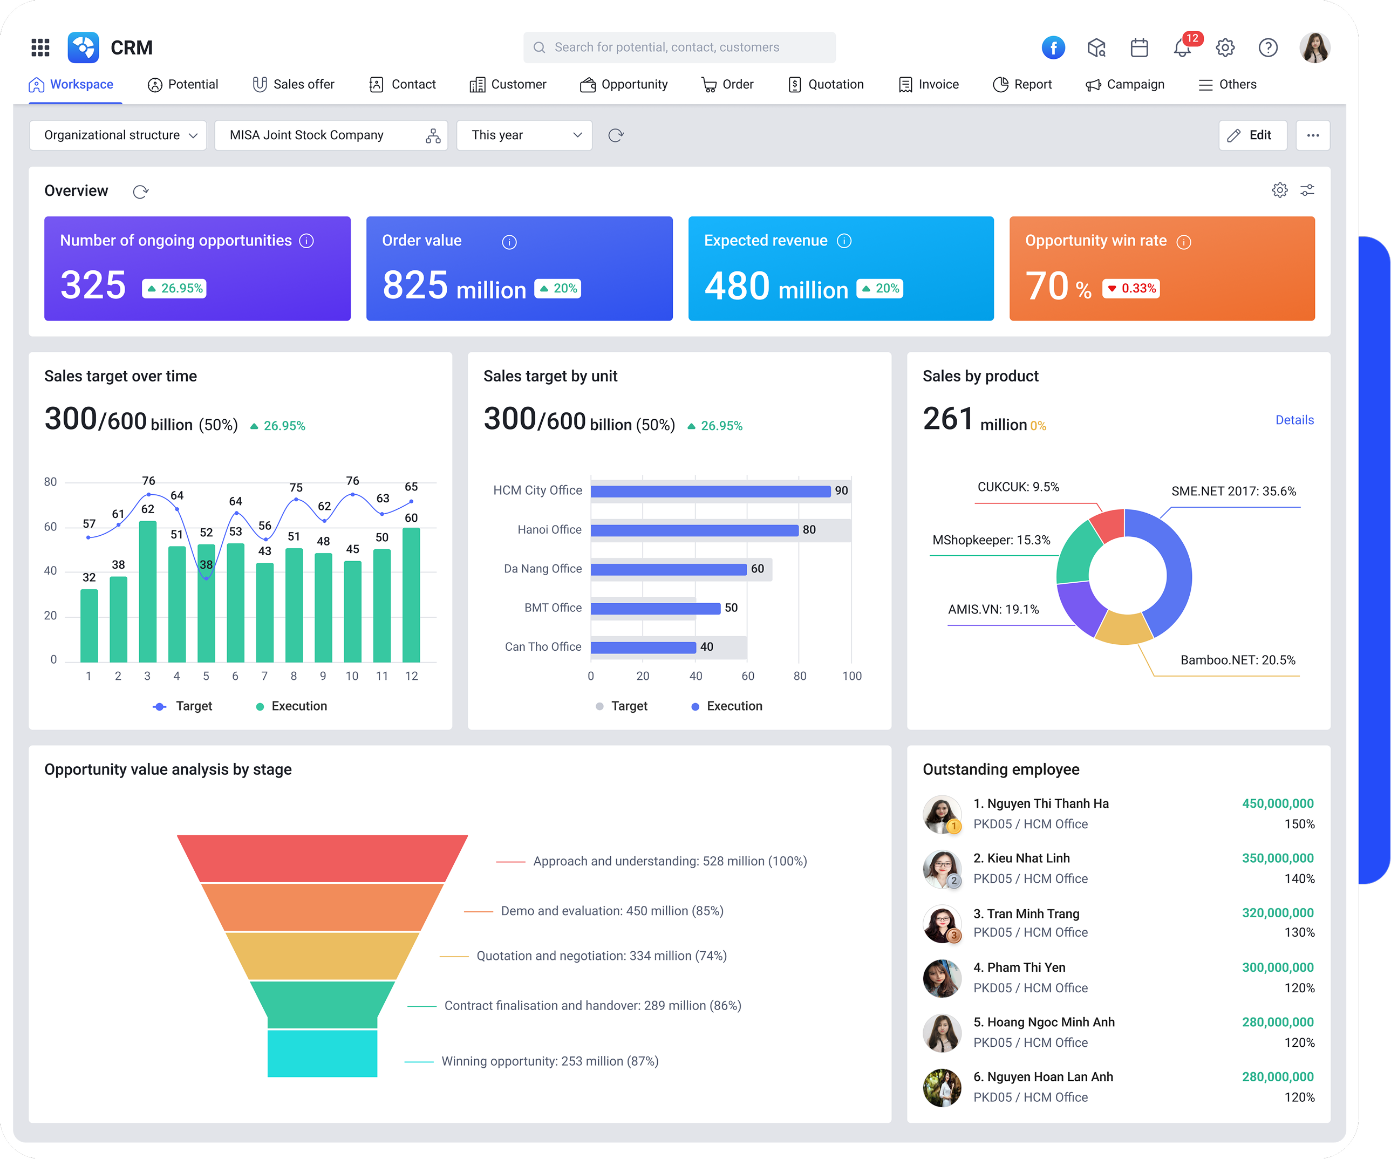Open the calendar icon in the header

[1140, 47]
